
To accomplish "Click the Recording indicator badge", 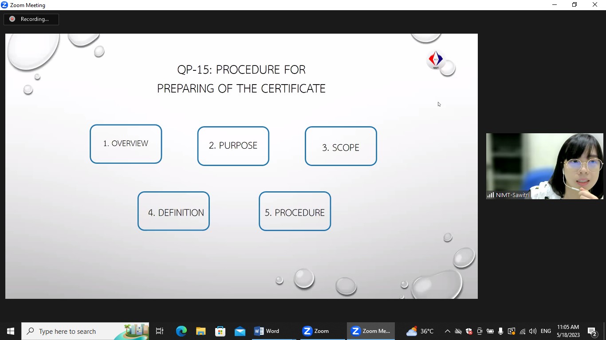I will click(31, 19).
